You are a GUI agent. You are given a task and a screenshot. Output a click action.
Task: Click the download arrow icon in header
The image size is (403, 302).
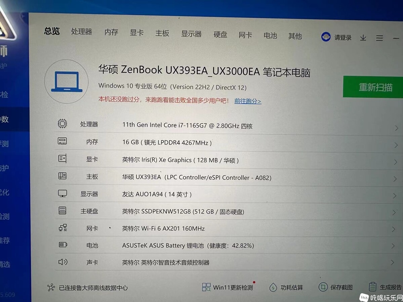point(363,38)
